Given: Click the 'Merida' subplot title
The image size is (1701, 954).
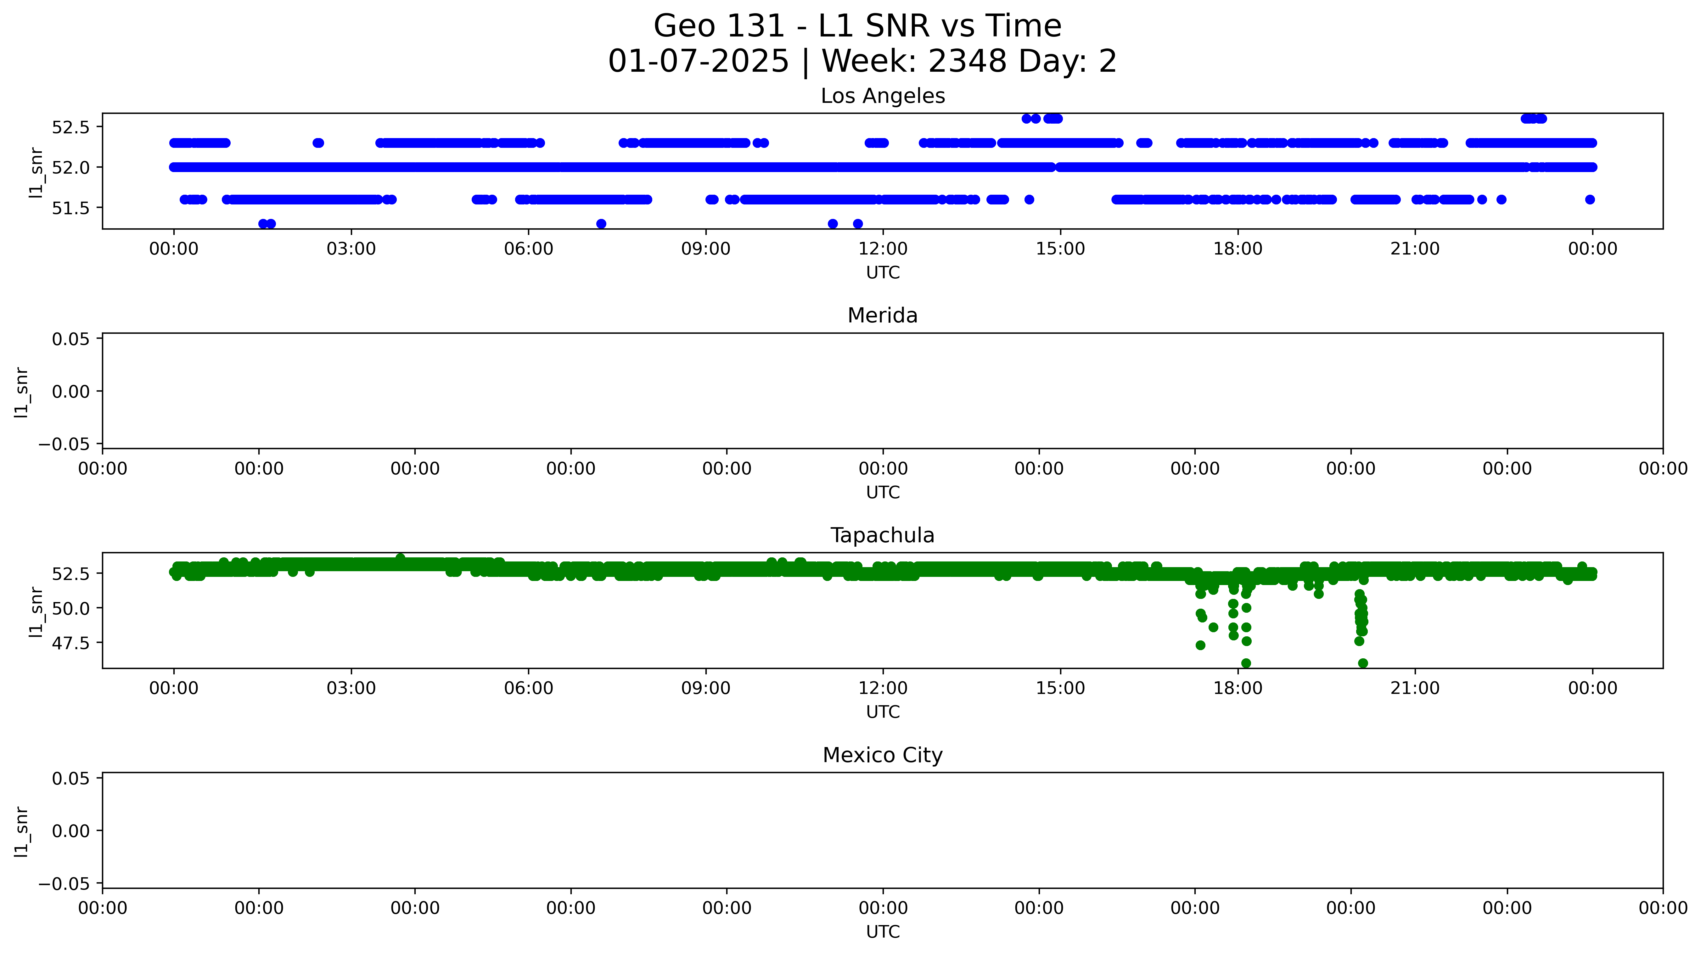Looking at the screenshot, I should click(x=882, y=315).
